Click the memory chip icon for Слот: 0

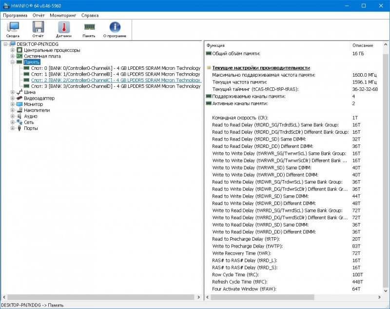click(x=26, y=68)
